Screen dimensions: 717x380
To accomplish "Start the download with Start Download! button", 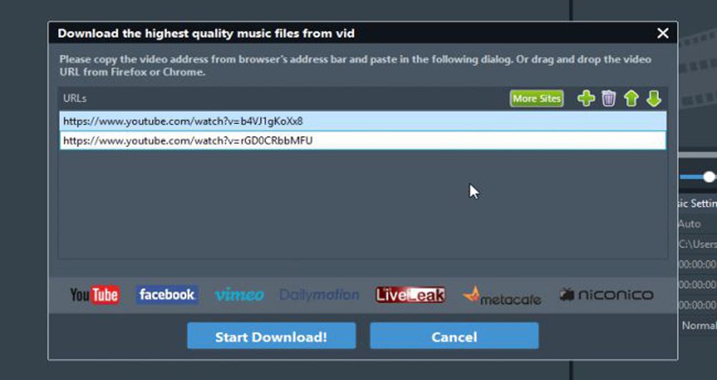I will pos(271,336).
